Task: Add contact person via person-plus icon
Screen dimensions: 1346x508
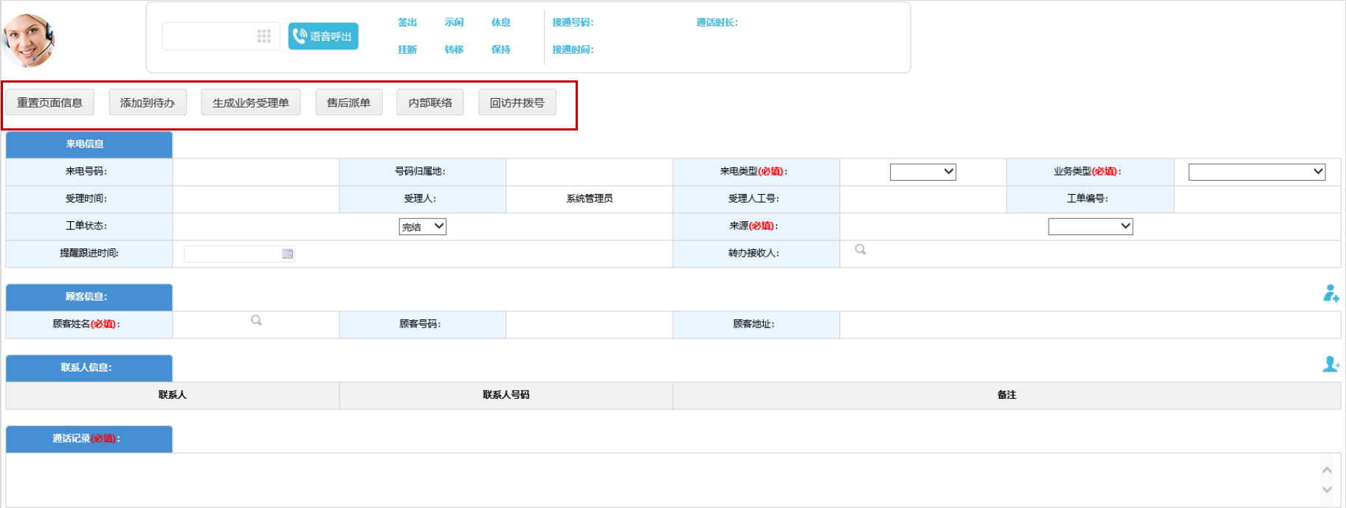Action: pos(1331,364)
